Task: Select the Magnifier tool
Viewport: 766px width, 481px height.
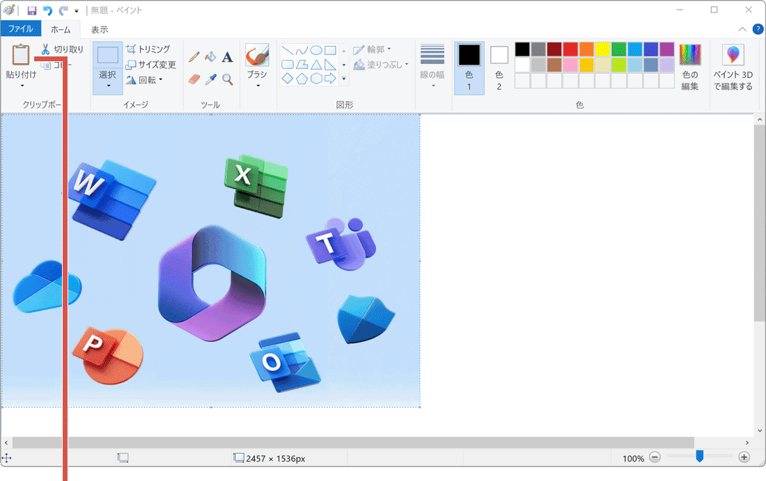Action: point(227,79)
